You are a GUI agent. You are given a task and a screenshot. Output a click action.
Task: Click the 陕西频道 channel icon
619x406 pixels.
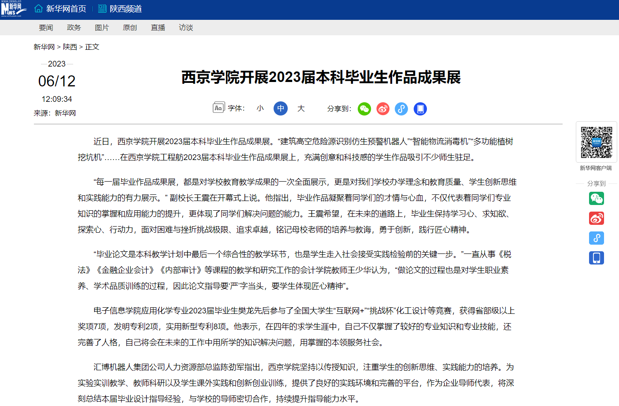102,8
